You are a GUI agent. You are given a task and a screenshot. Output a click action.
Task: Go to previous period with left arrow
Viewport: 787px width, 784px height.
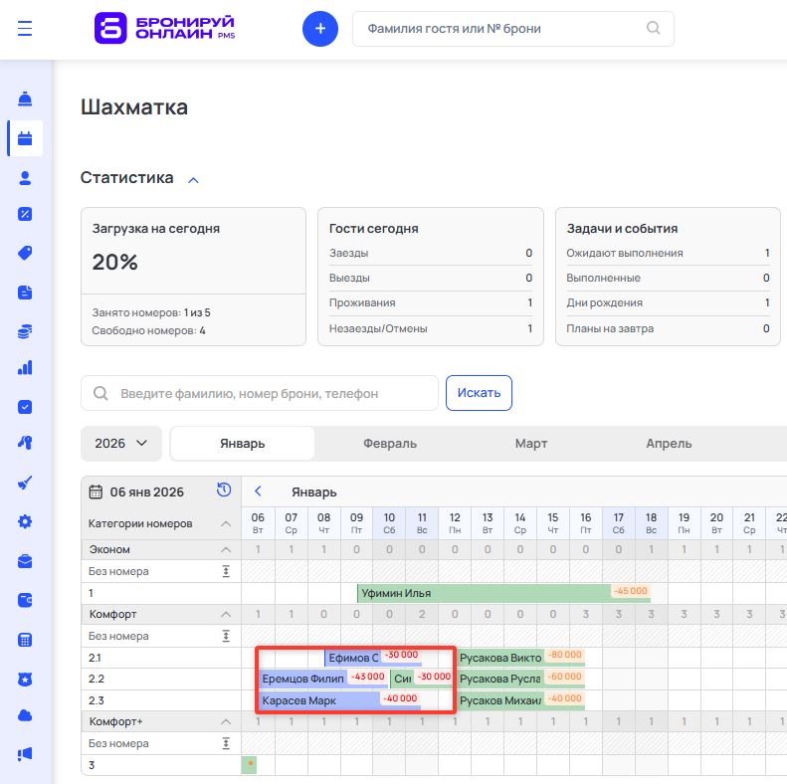[258, 491]
